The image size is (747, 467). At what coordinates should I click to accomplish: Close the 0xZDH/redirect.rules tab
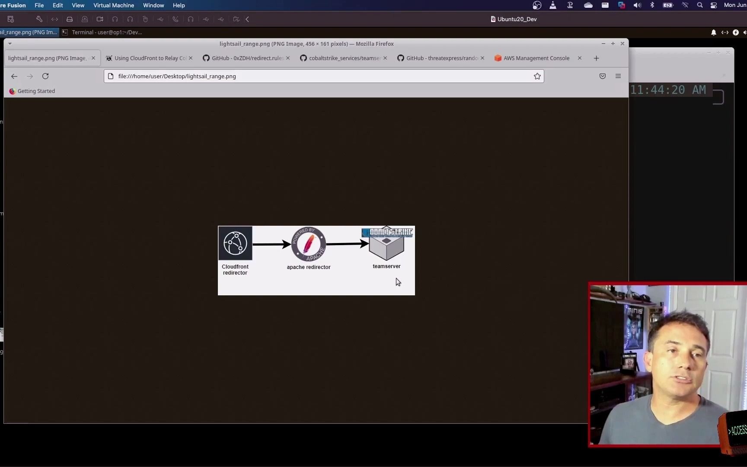point(288,58)
